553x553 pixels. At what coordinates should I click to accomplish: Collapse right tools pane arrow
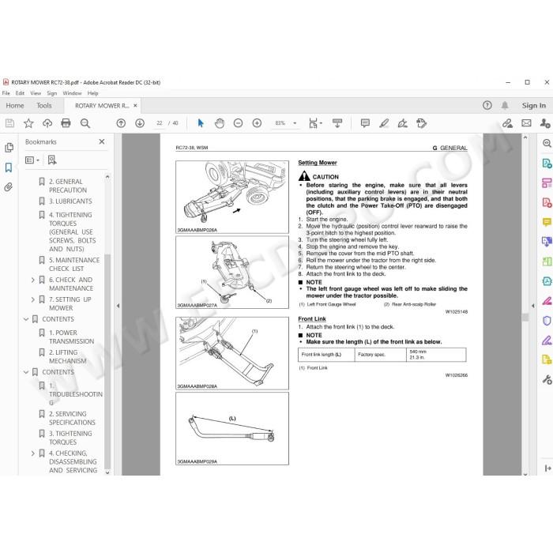coord(533,306)
